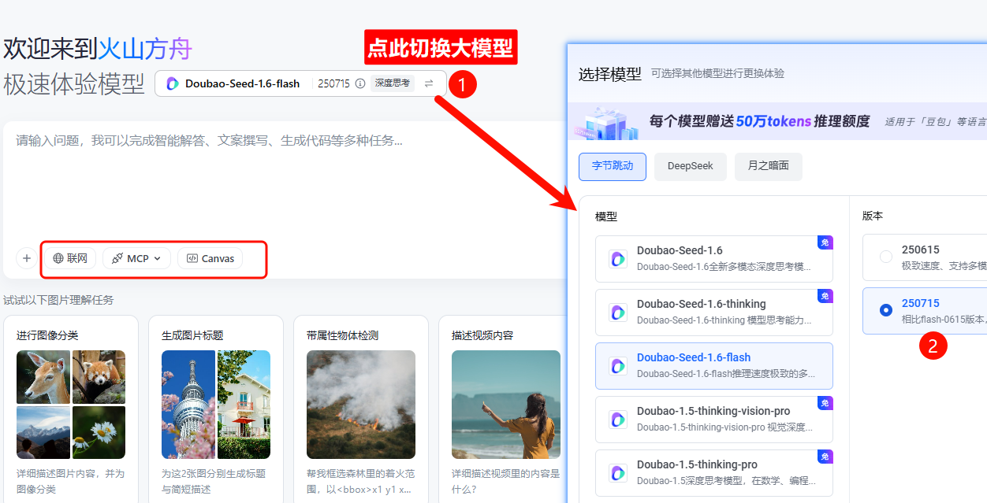Choose the Doubao-1.5-thinking-pro model card

(714, 473)
